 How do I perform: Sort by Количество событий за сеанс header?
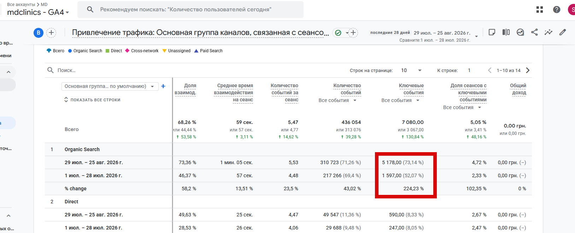tap(284, 92)
